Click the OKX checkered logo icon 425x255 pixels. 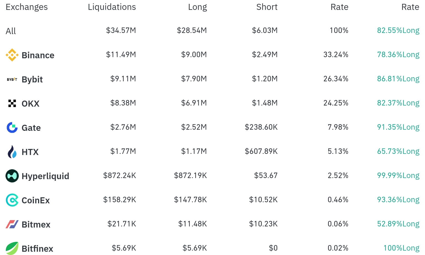12,103
